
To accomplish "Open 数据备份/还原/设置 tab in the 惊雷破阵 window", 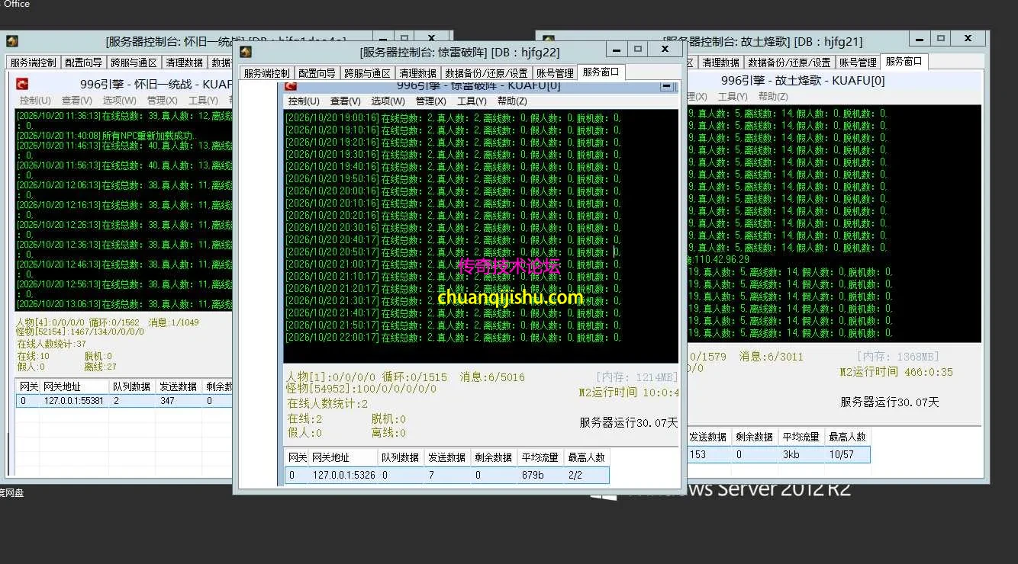I will 487,73.
